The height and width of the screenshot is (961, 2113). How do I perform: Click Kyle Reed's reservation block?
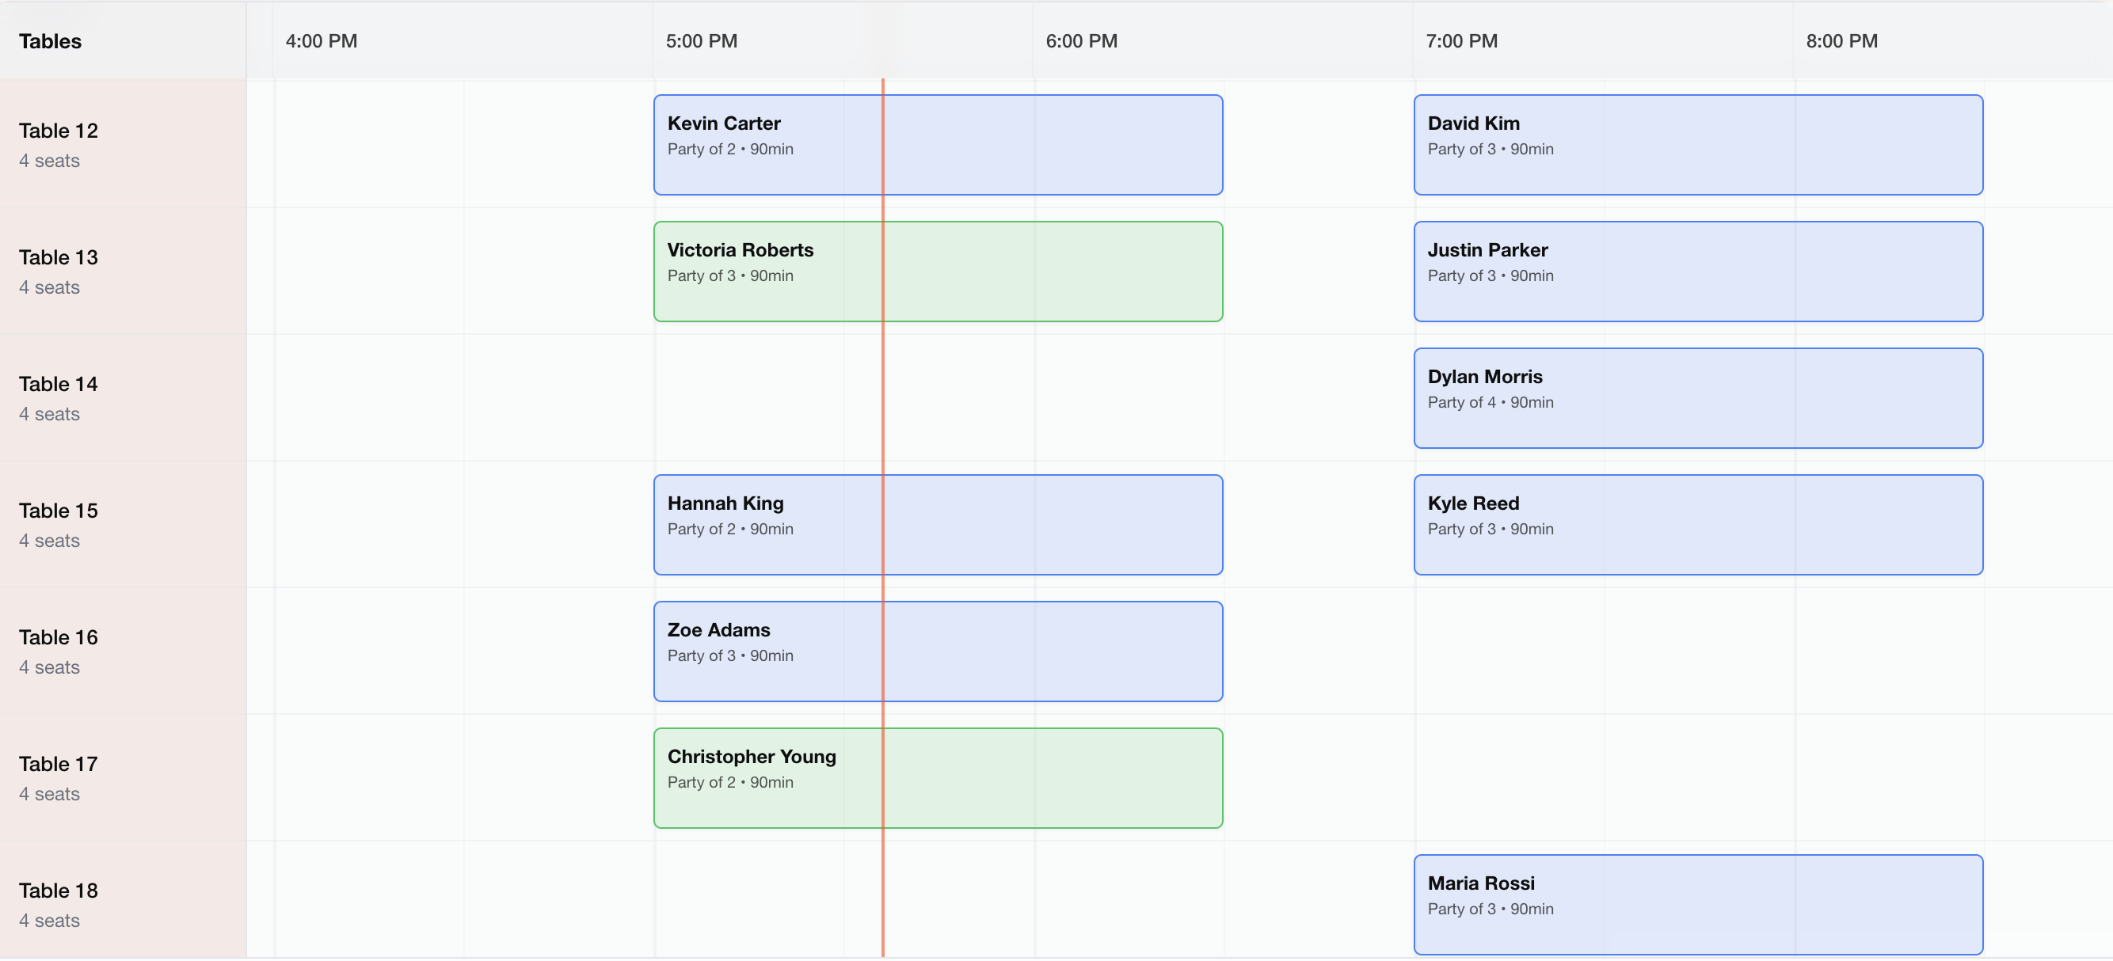1697,525
